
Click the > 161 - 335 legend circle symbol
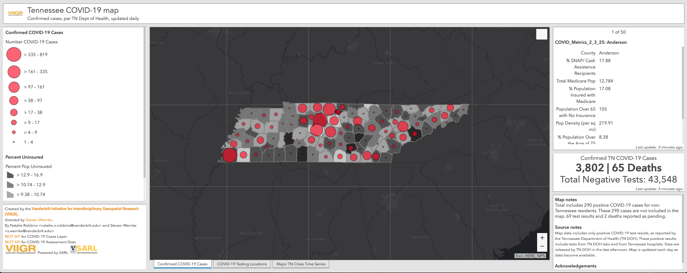tap(14, 71)
